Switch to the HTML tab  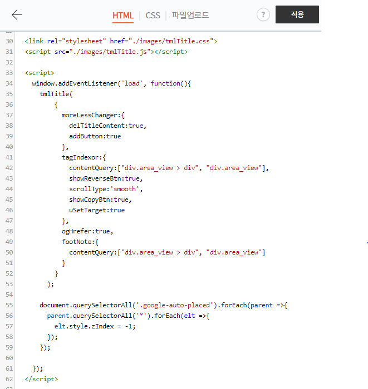pyautogui.click(x=122, y=16)
